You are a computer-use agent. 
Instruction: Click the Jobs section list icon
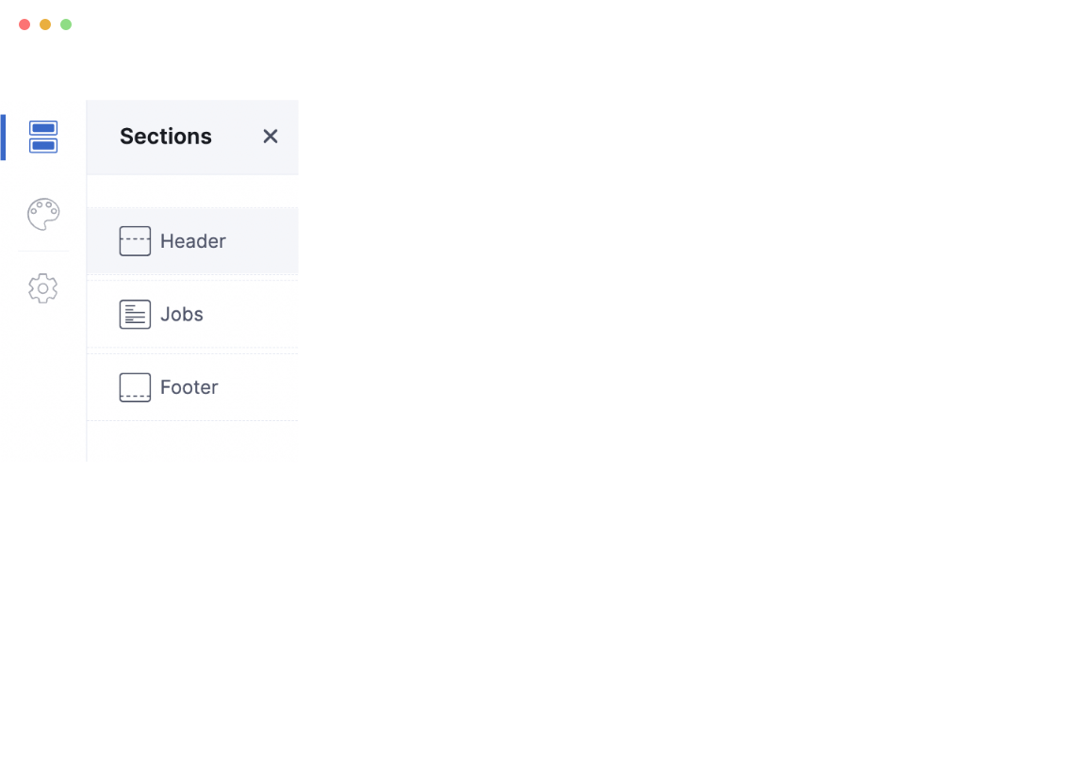(x=135, y=315)
